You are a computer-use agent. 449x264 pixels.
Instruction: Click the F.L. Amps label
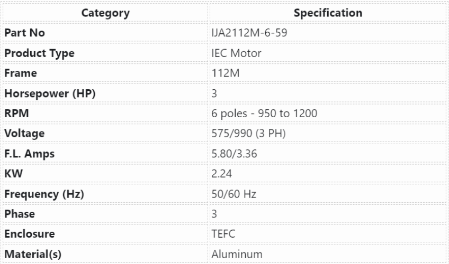pos(30,154)
